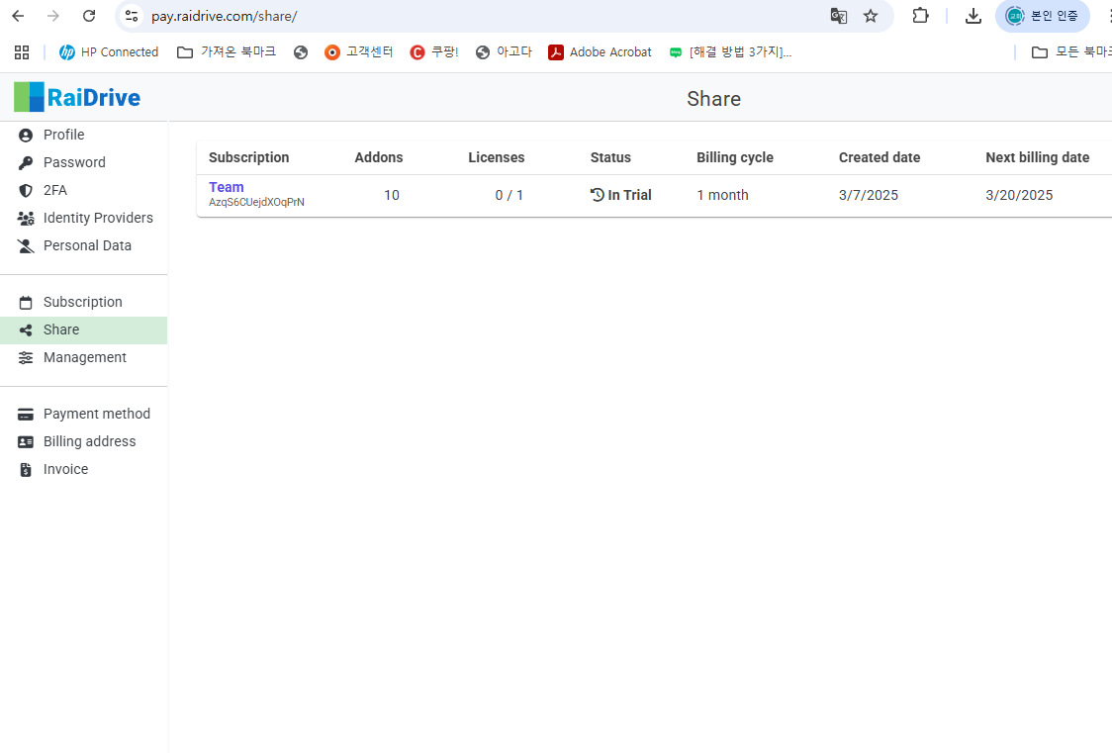Viewport: 1112px width, 753px height.
Task: Click the Billing address ID-card icon
Action: (26, 441)
